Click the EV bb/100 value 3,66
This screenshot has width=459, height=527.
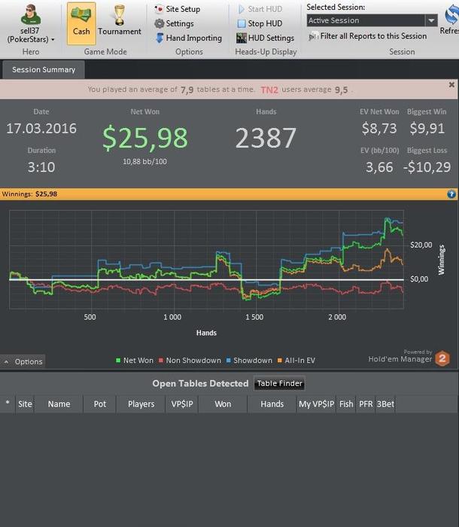[379, 167]
